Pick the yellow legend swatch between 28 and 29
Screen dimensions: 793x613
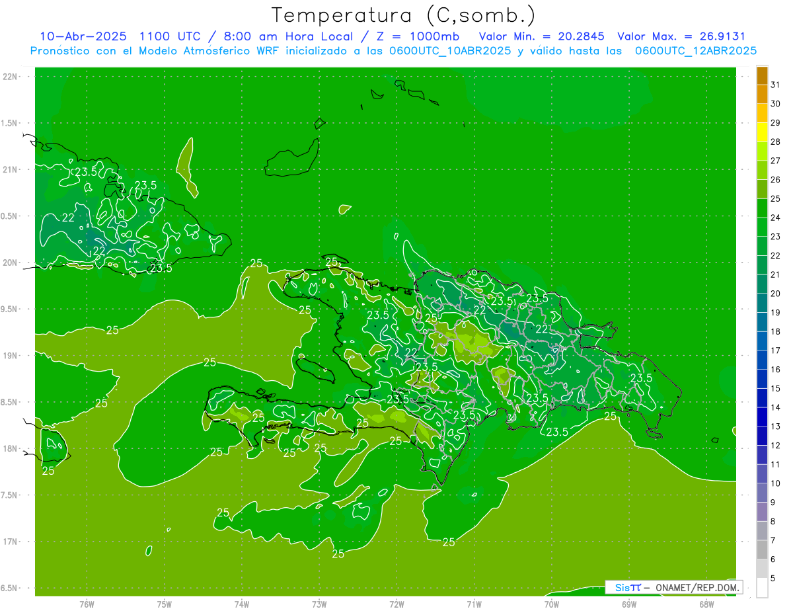tap(762, 132)
